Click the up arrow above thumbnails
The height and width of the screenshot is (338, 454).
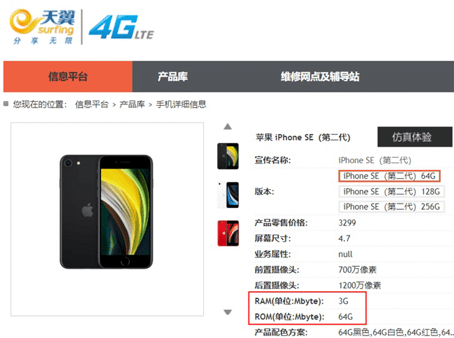pyautogui.click(x=228, y=126)
